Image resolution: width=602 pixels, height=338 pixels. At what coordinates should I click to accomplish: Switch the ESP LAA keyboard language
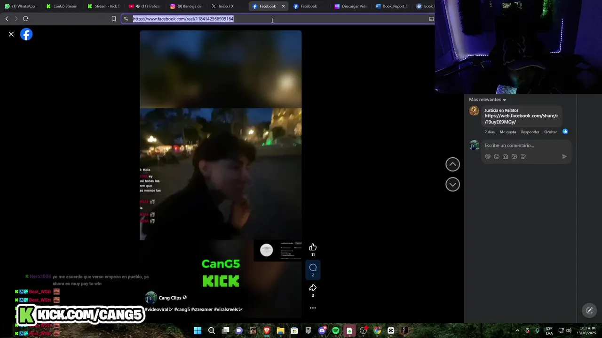[x=549, y=330]
